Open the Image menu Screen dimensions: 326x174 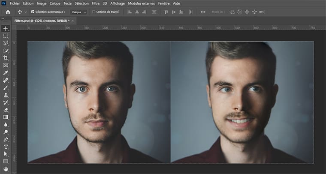coord(42,3)
